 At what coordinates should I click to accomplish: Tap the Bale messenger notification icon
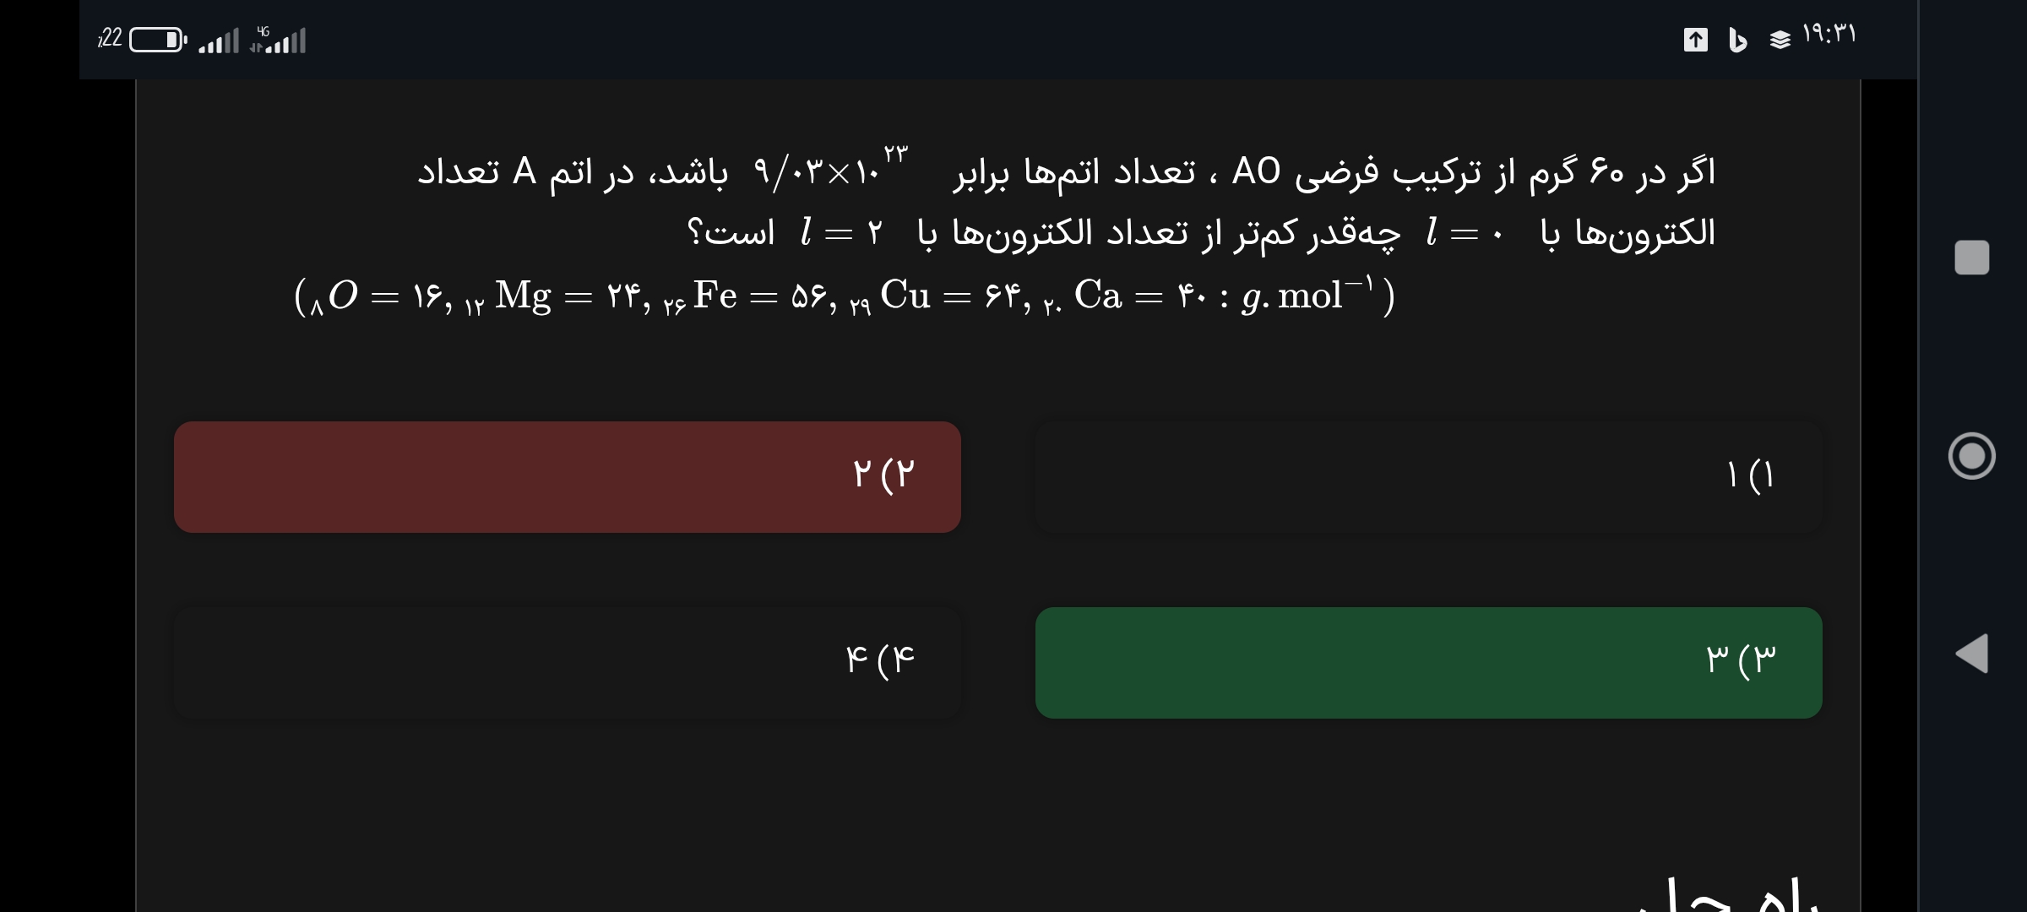point(1737,40)
